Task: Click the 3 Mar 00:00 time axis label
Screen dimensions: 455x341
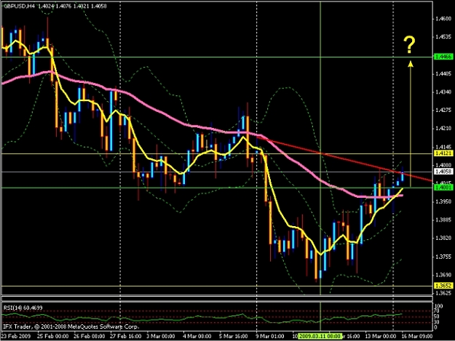Action: 161,336
